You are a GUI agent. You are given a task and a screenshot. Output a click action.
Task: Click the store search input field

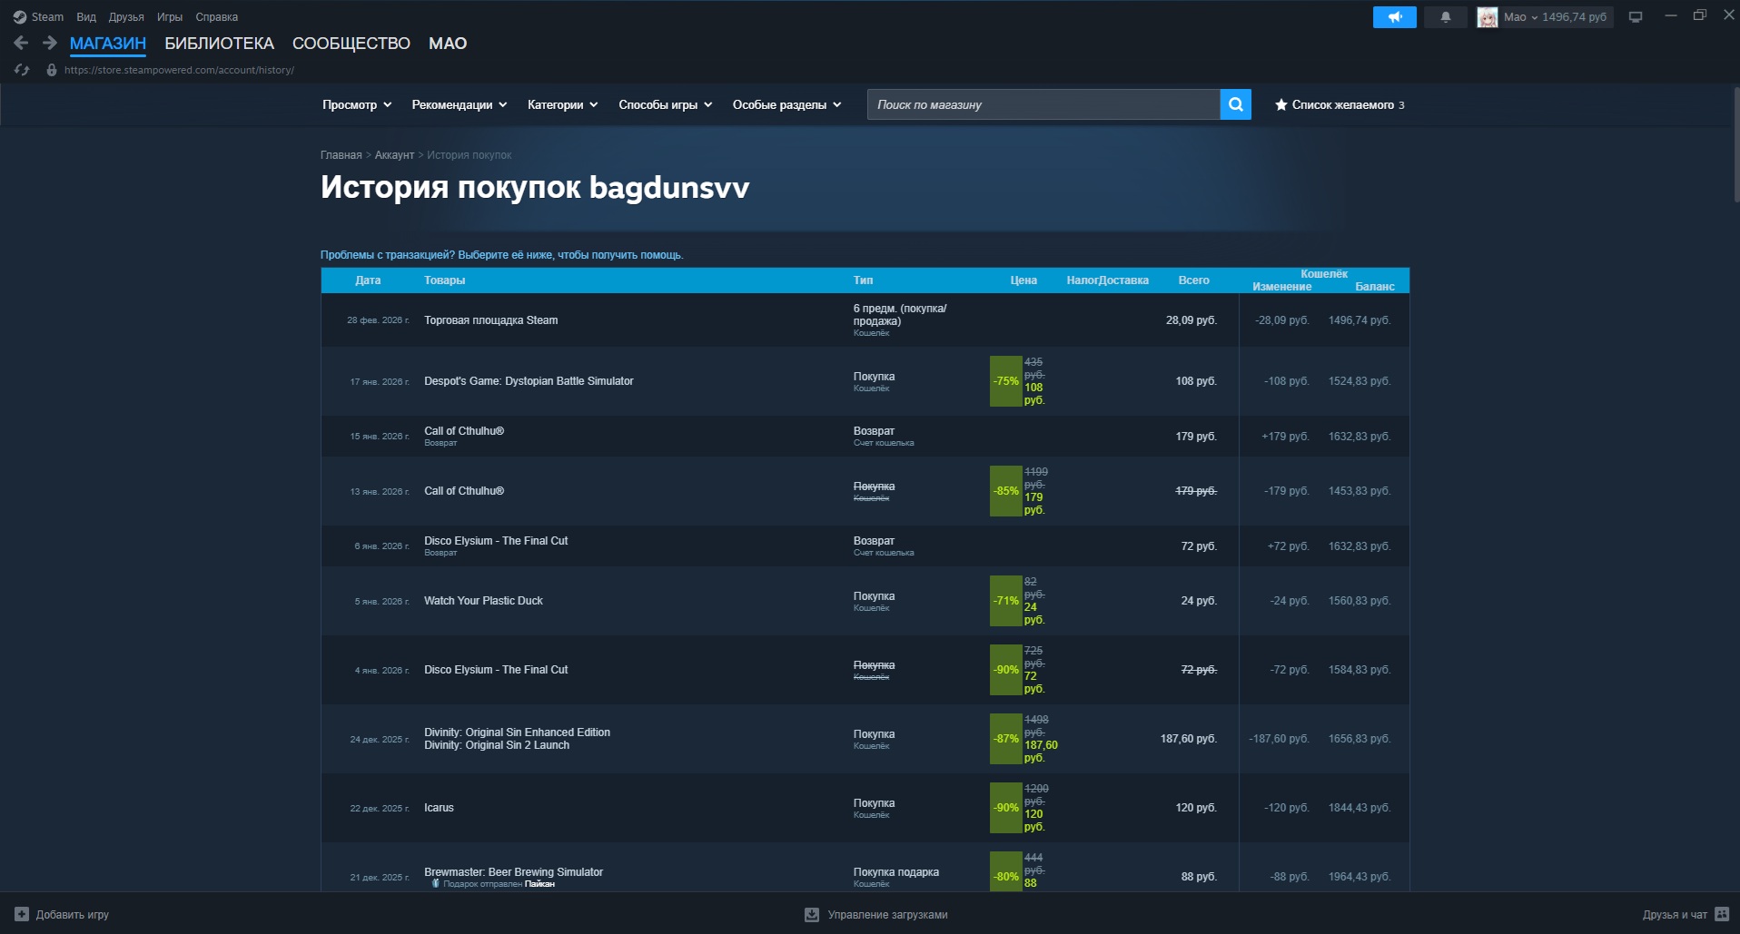pyautogui.click(x=1043, y=104)
